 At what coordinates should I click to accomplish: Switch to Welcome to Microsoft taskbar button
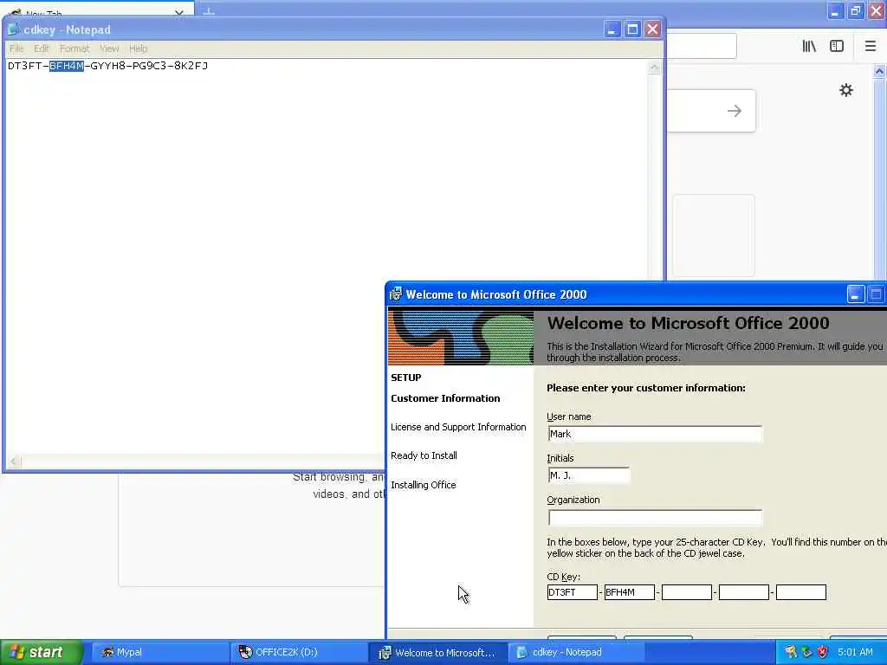tap(437, 653)
